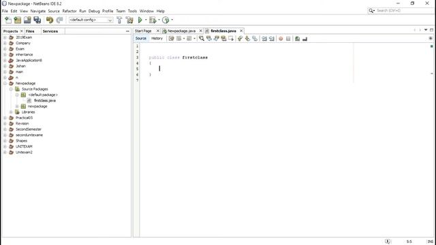Image resolution: width=436 pixels, height=245 pixels.
Task: Click the Find Previous Occurrence icon
Action: point(209,39)
